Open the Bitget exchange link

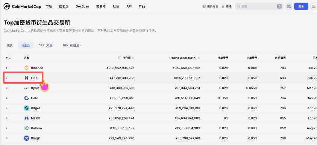coord(36,108)
